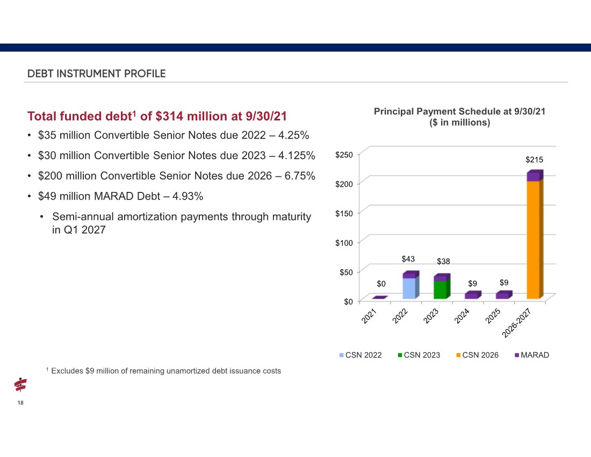Image resolution: width=591 pixels, height=457 pixels.
Task: Click the '$250' y-axis label
Action: pos(344,155)
